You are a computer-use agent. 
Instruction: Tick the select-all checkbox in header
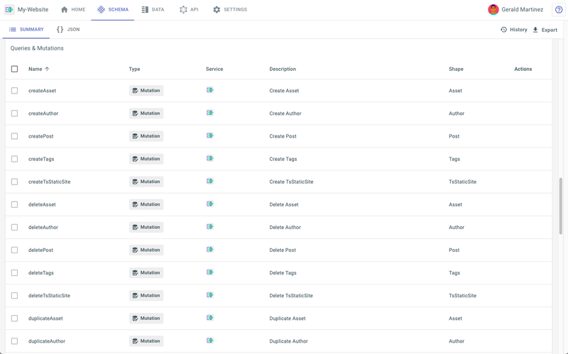point(14,69)
